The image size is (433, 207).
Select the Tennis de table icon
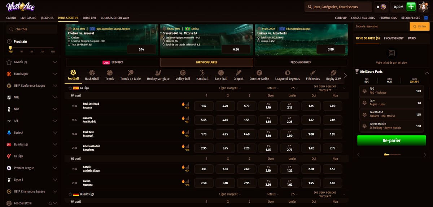(131, 73)
